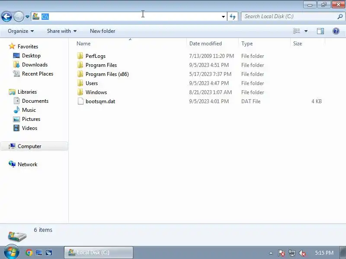Screen dimensions: 346x259
Task: Click the DAT File type cell
Action: click(251, 101)
